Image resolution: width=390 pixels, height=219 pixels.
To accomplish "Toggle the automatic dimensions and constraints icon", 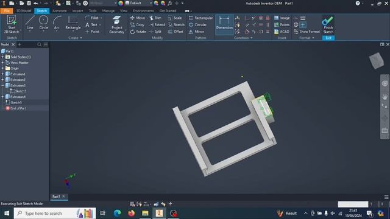I will coord(237,18).
